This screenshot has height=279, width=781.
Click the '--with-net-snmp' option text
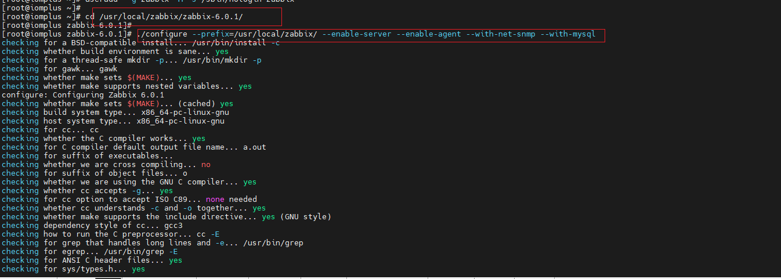pos(501,34)
